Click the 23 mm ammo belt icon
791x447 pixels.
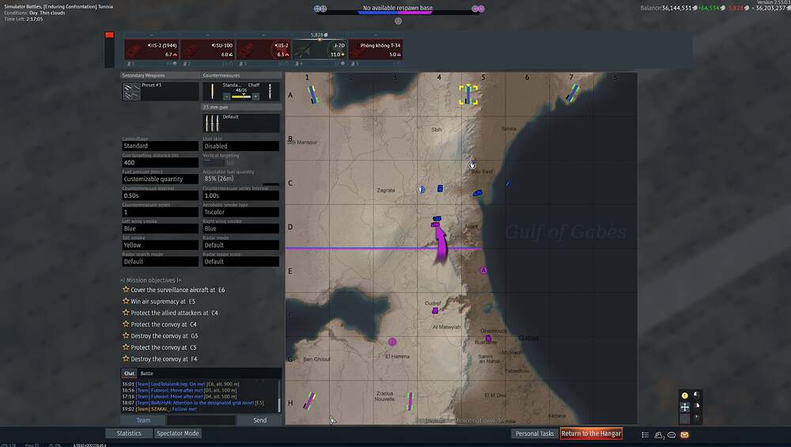pyautogui.click(x=212, y=123)
